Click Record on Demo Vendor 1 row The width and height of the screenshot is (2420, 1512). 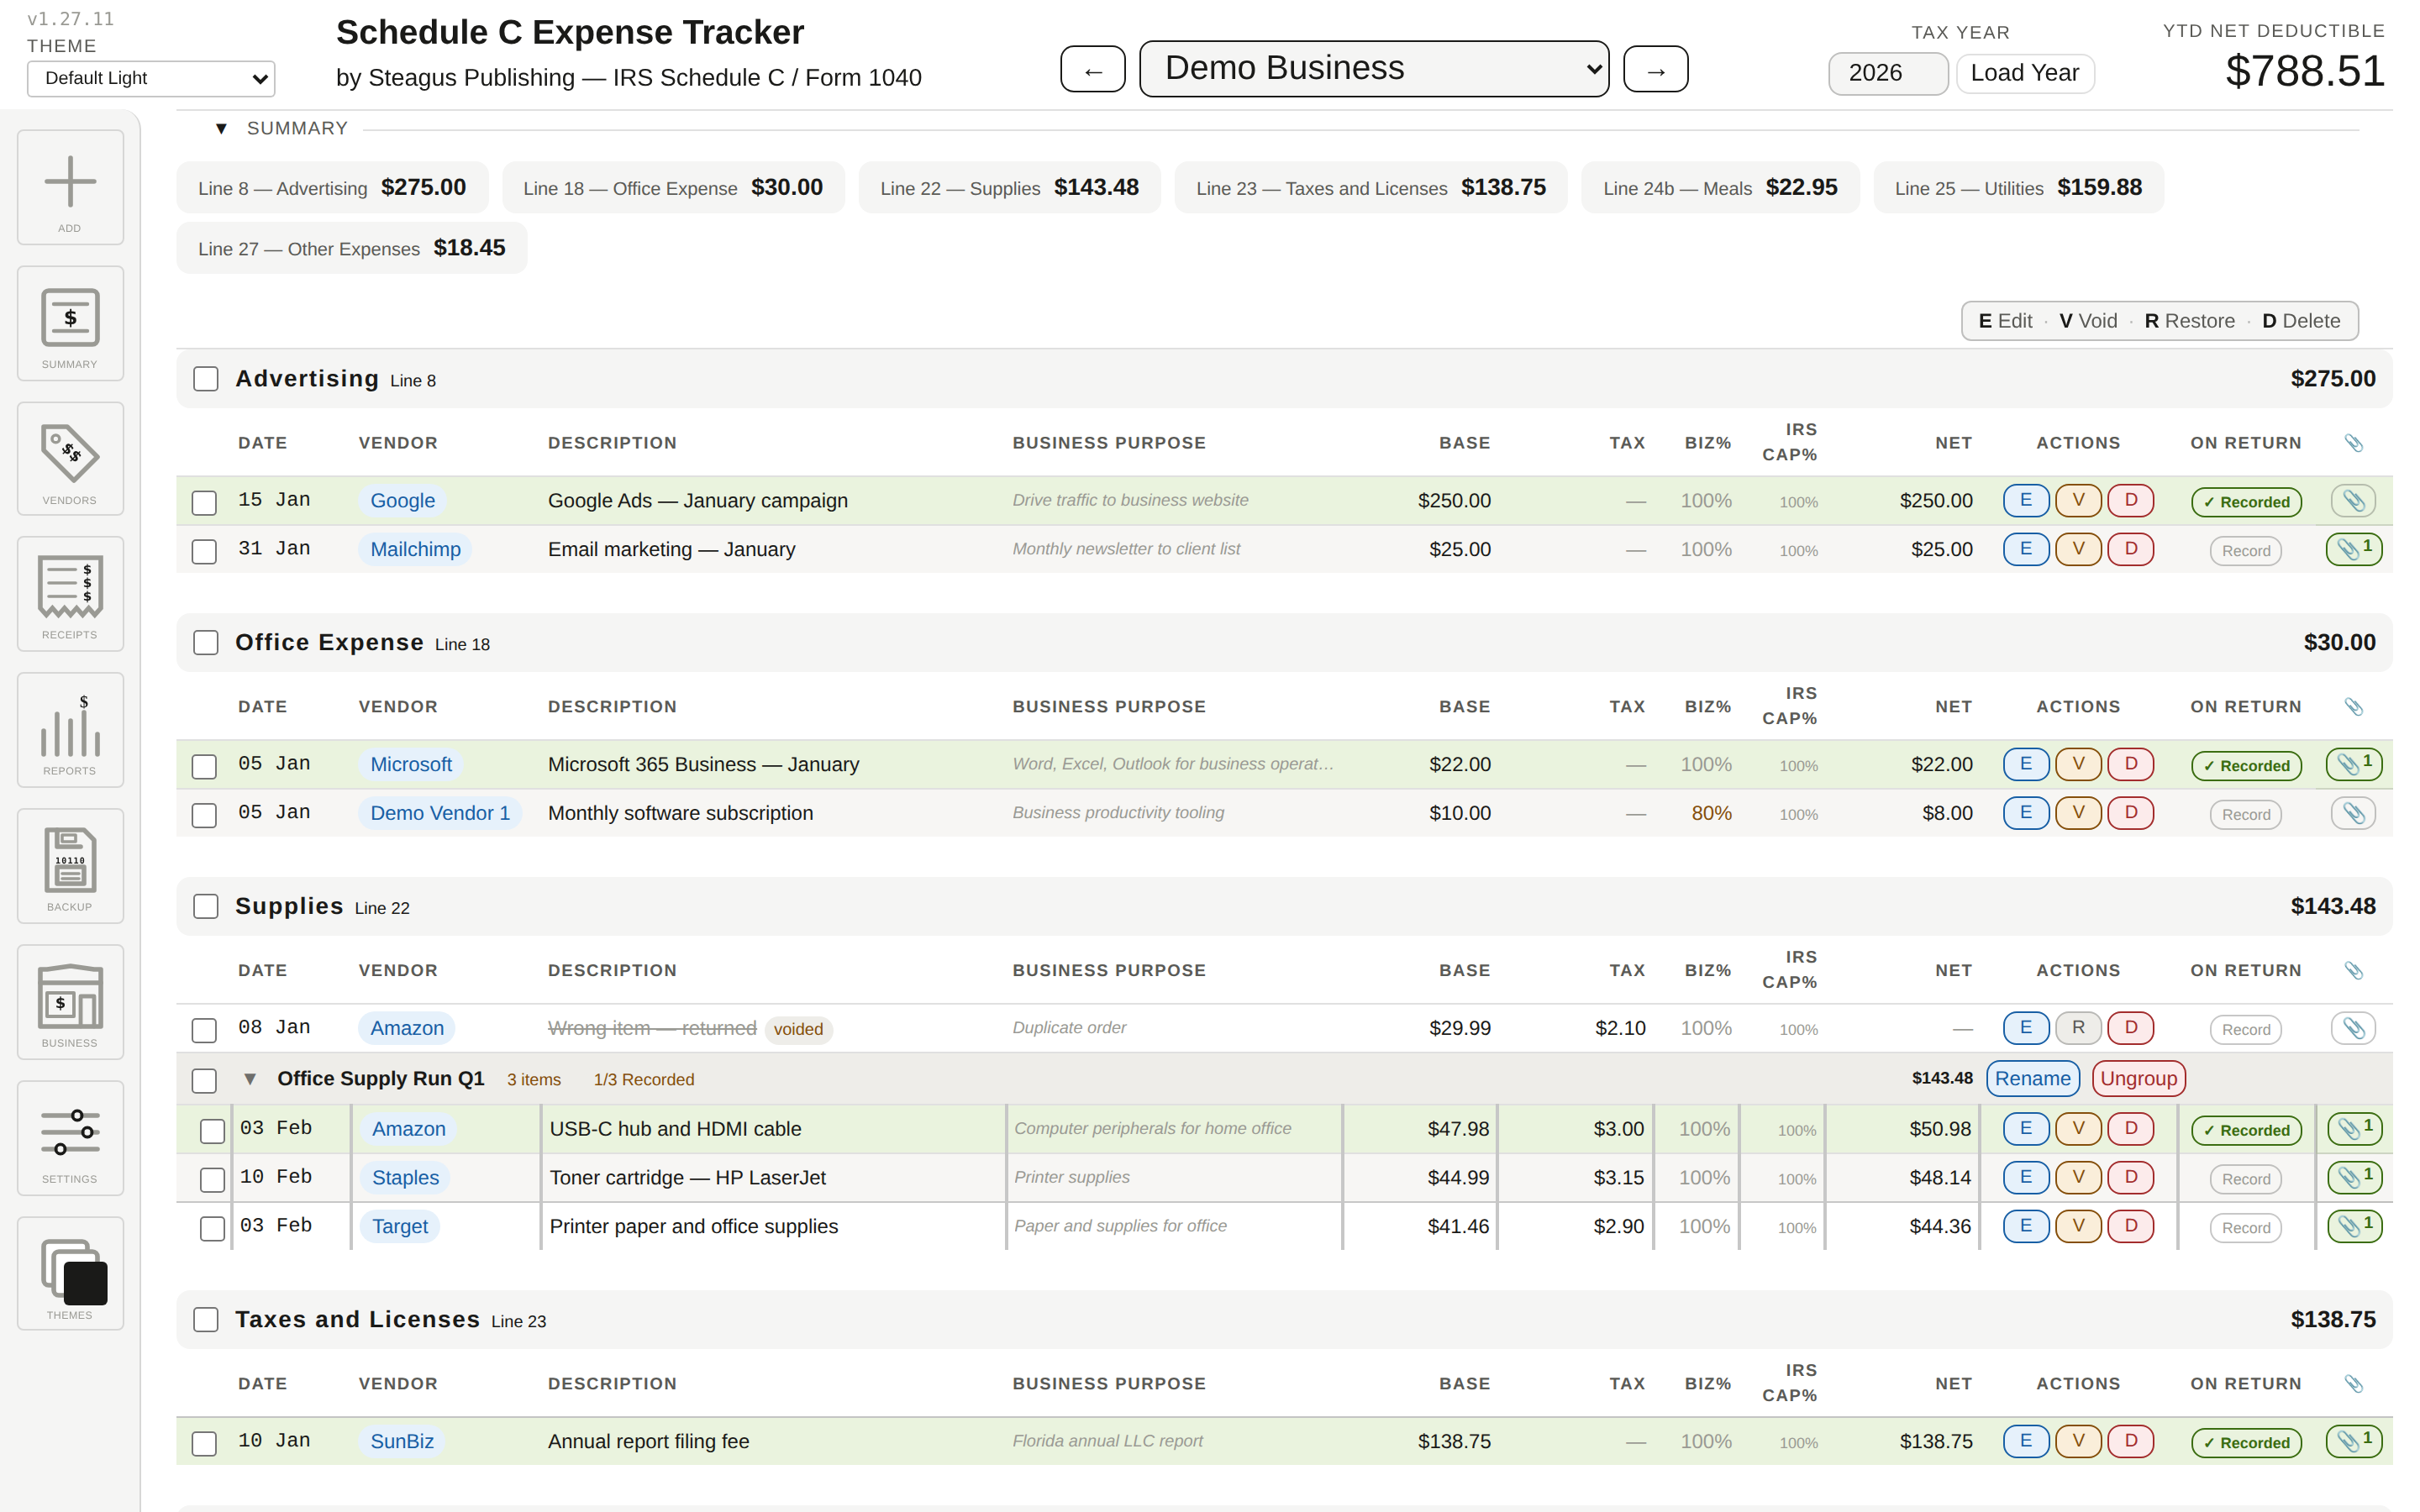coord(2246,815)
